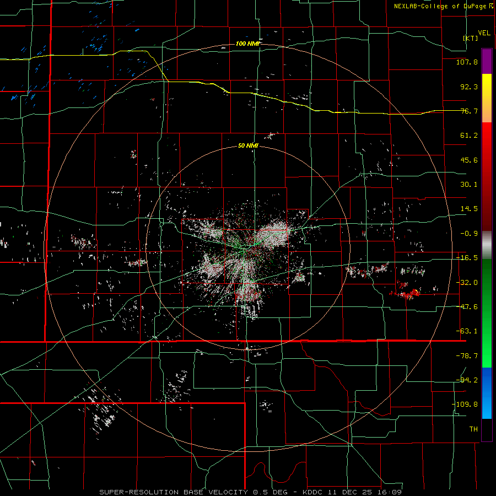496x496 pixels.
Task: Select the 50 NMI range ring label
Action: coord(248,146)
